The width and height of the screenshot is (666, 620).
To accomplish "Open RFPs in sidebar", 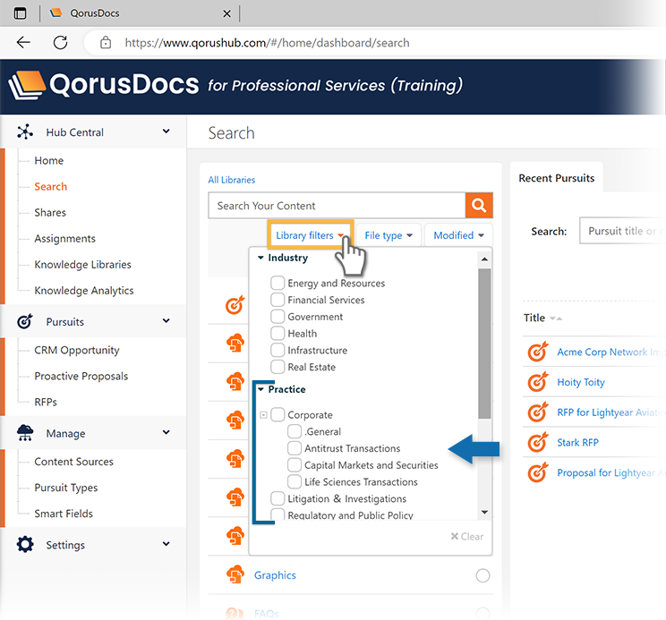I will 46,402.
